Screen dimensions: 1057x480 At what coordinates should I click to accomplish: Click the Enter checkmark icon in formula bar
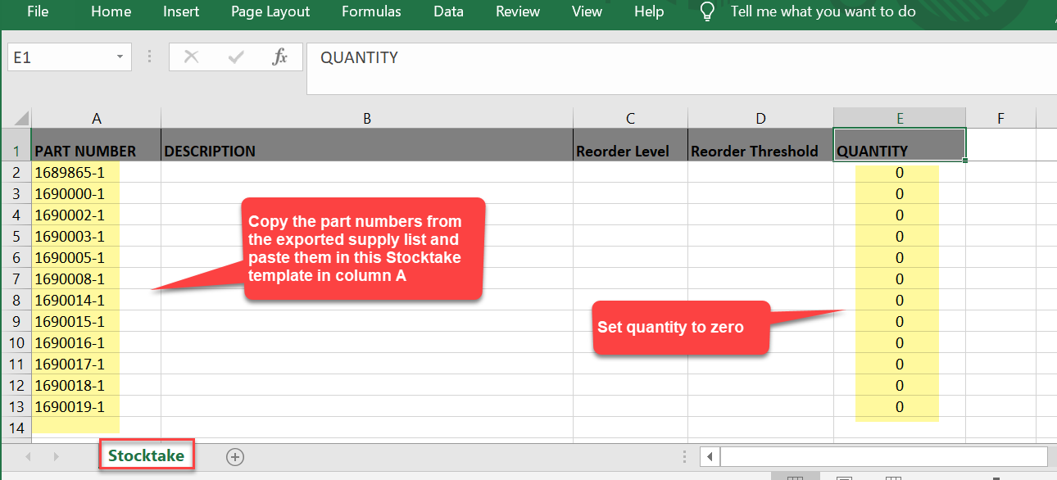click(236, 57)
